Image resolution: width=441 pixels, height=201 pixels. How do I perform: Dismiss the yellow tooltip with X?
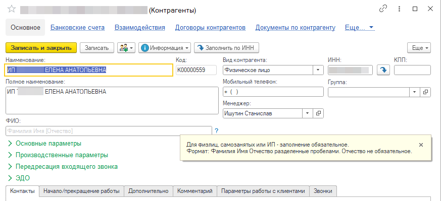(x=421, y=145)
